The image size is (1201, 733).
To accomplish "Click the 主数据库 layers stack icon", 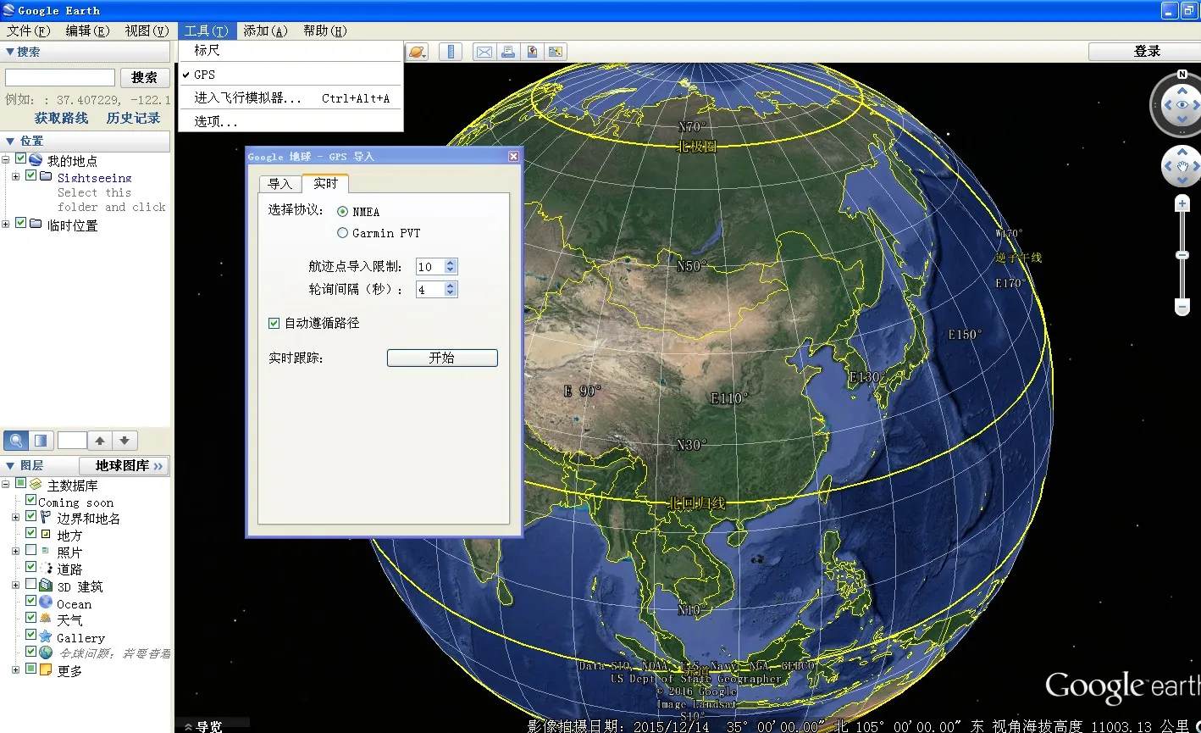I will coord(36,485).
